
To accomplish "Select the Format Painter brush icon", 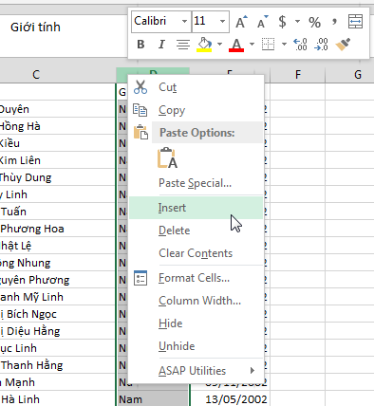I will 343,45.
